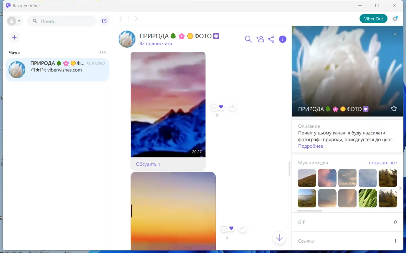The image size is (406, 253).
Task: Open the Ссылки section in the info panel
Action: (347, 241)
